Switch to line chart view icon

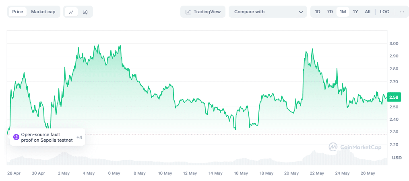(71, 12)
